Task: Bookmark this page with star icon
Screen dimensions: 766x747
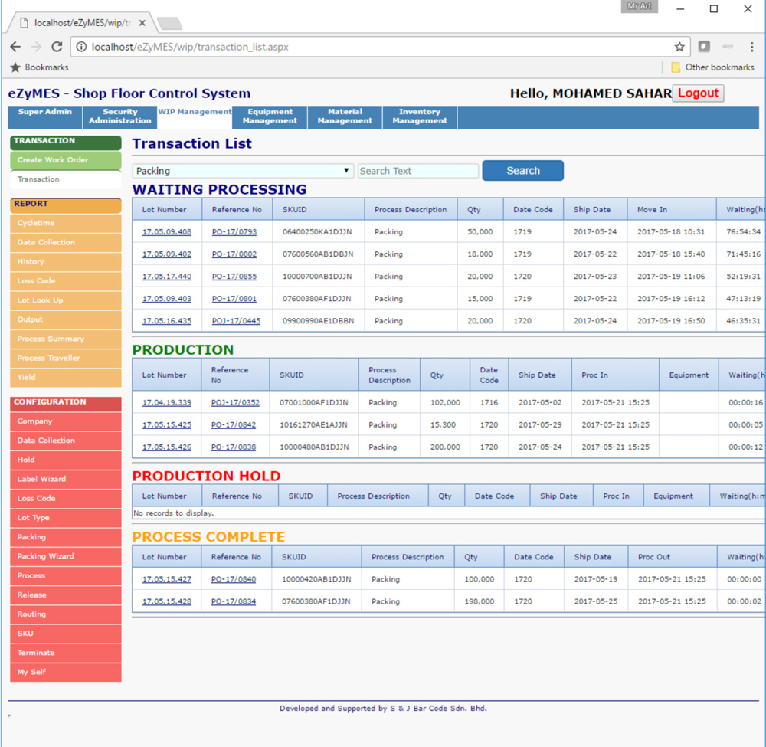Action: click(679, 47)
